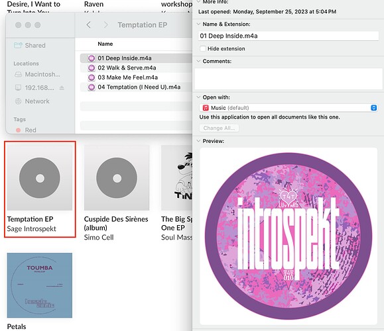Select the Red tag dot

[18, 130]
